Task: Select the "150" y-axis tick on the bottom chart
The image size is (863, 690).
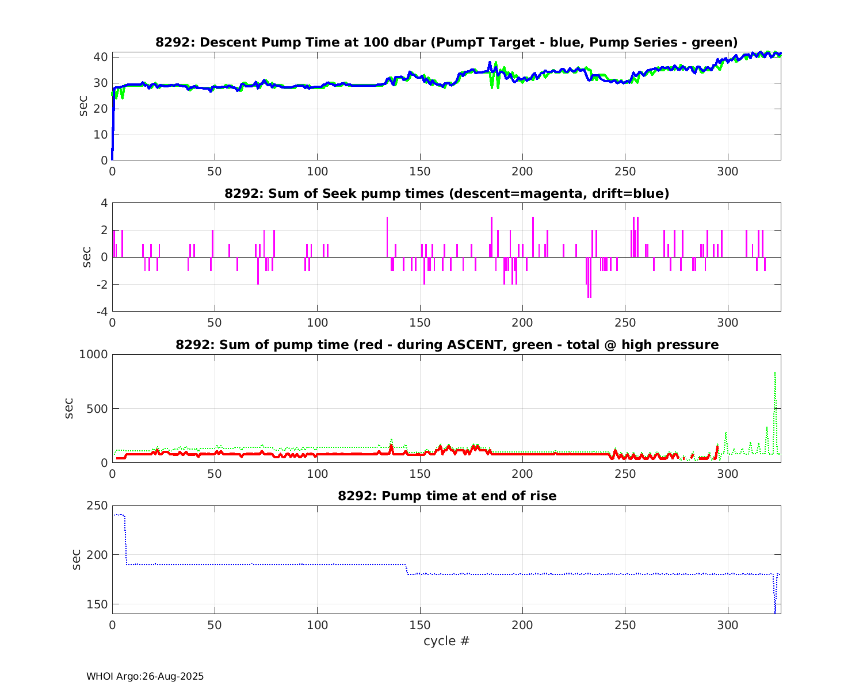Action: [97, 604]
